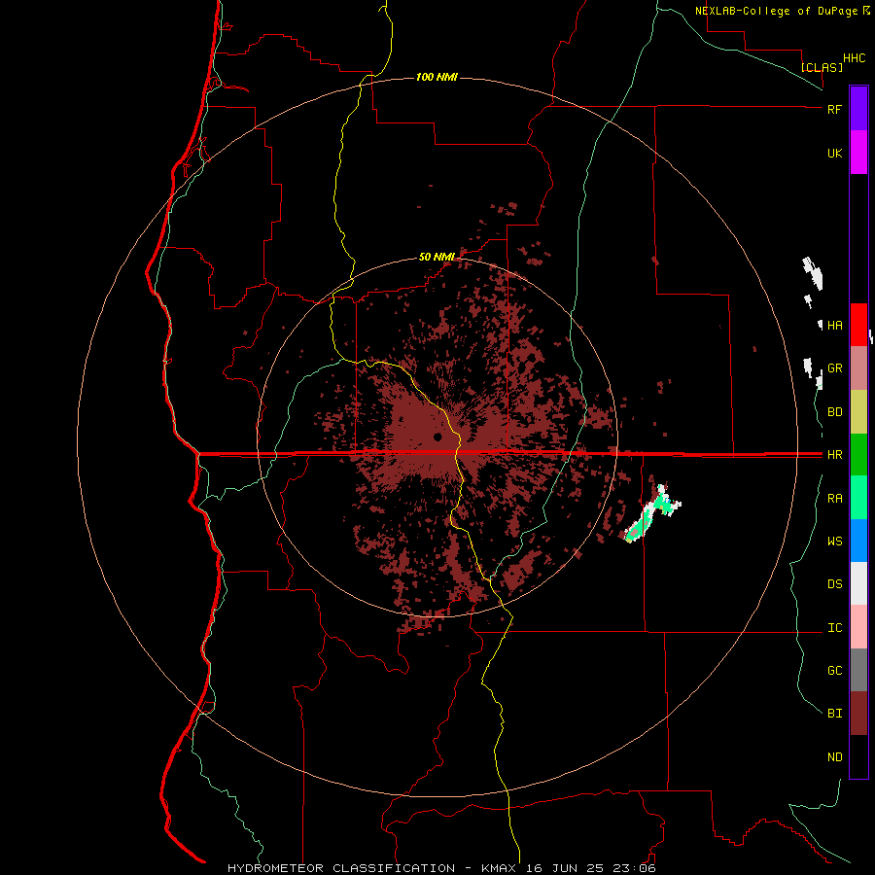The height and width of the screenshot is (875, 875).
Task: Click the 'WS' legend label
Action: tap(834, 542)
